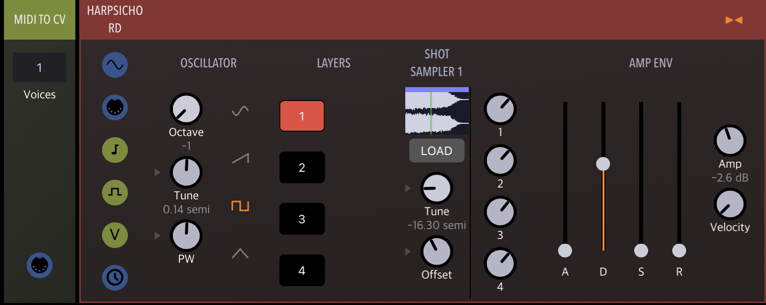Screen dimensions: 766x305
Task: Click the LAYERS section label
Action: click(333, 63)
